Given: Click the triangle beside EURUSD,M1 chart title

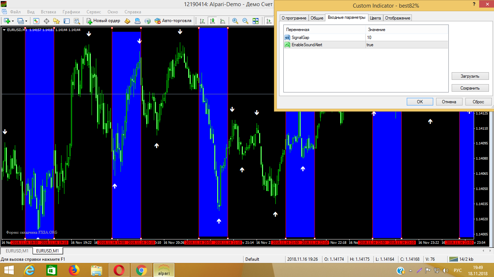Looking at the screenshot, I should (x=4, y=30).
